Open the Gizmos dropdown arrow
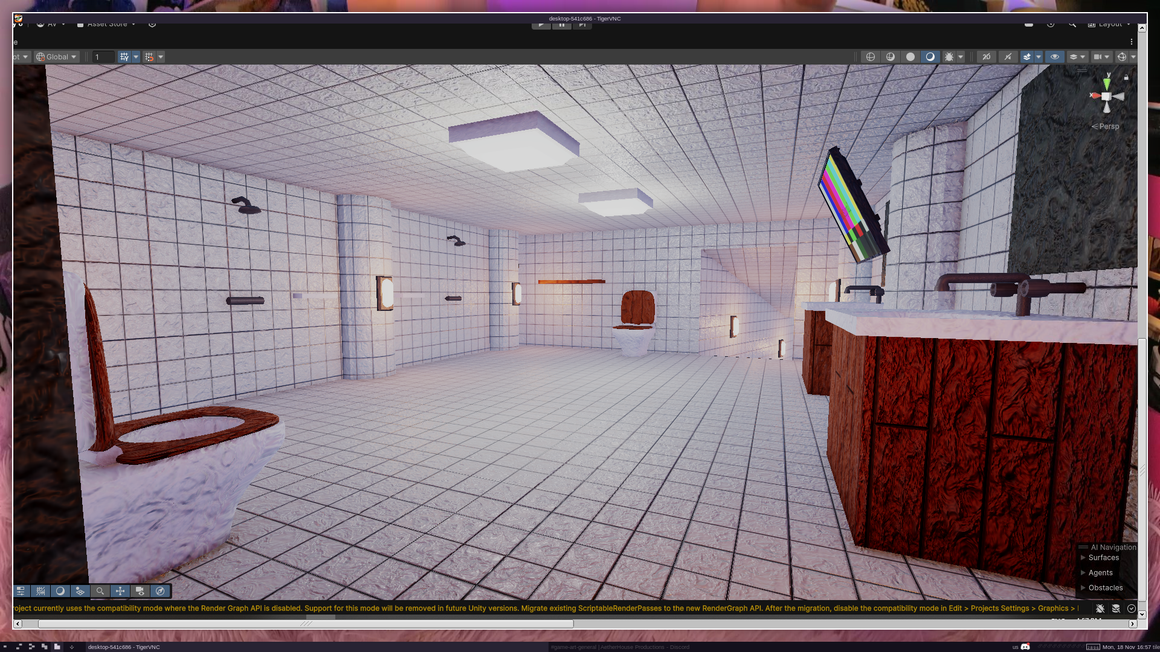The image size is (1160, 652). tap(1133, 57)
